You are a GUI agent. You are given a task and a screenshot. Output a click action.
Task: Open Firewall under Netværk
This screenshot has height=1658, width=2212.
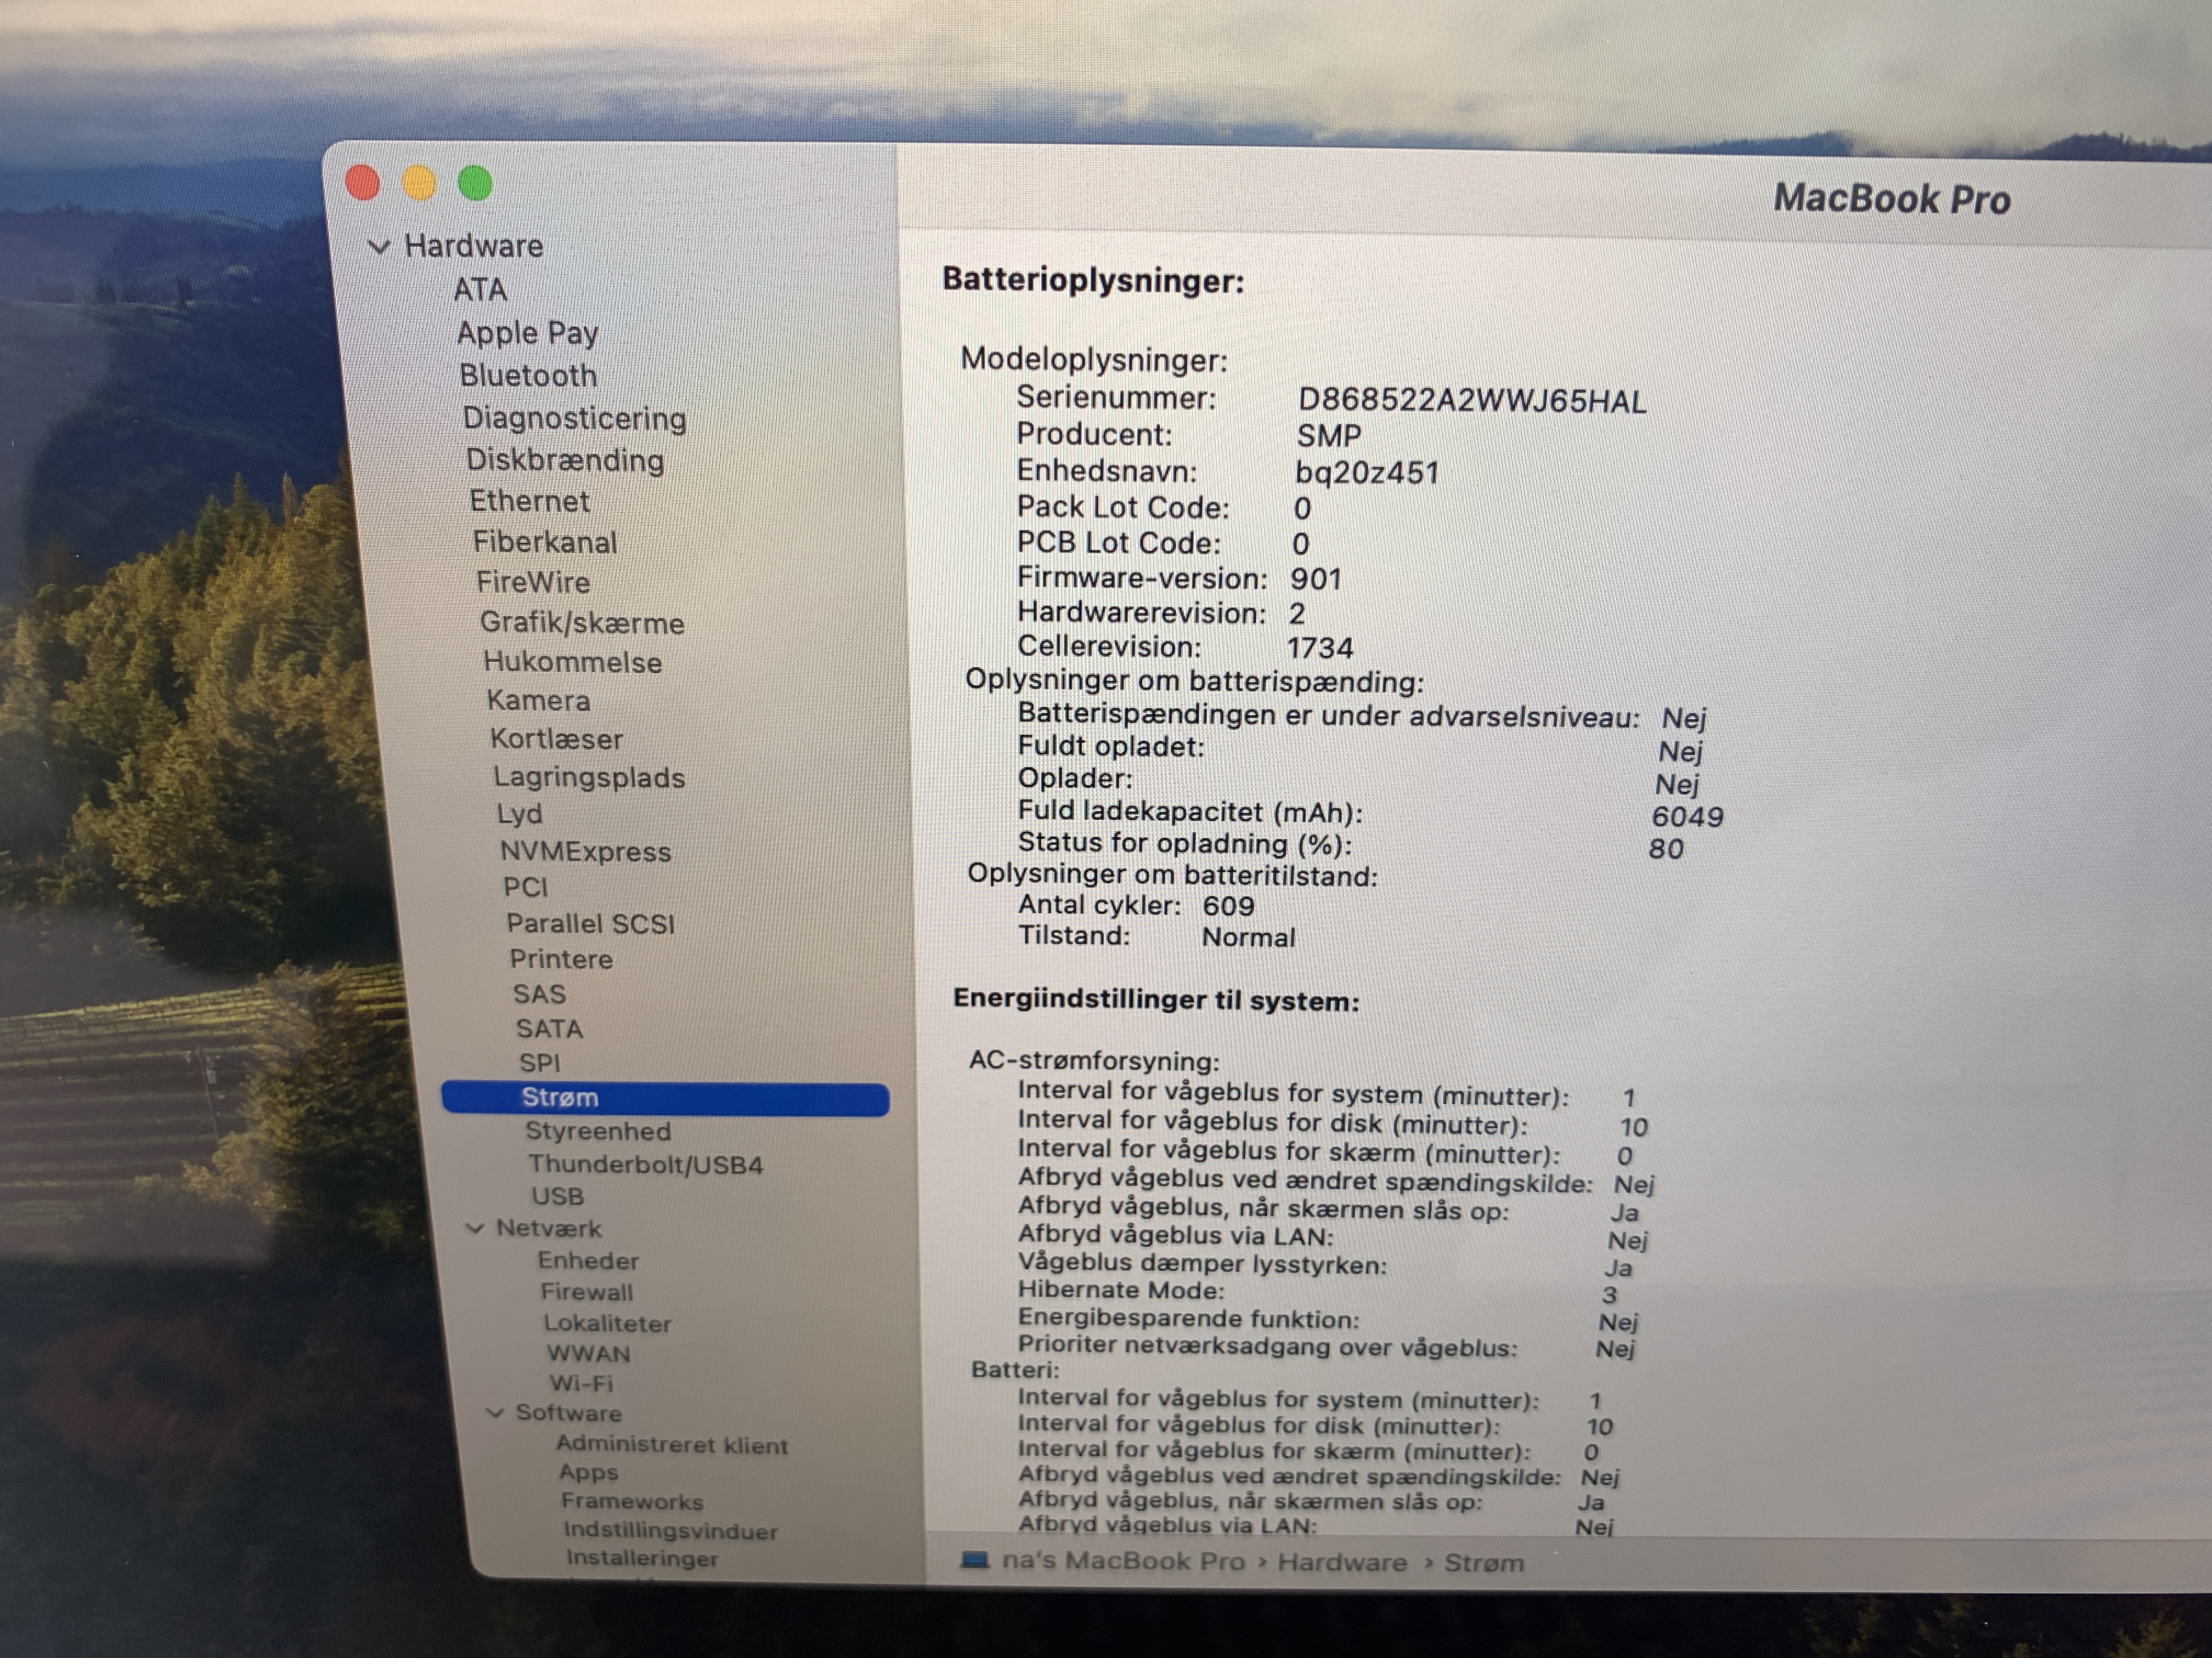click(x=587, y=1291)
